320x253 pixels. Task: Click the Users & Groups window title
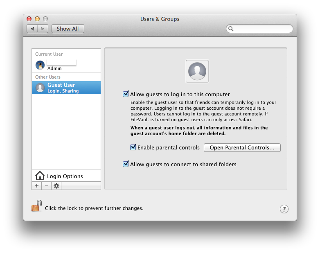[160, 19]
